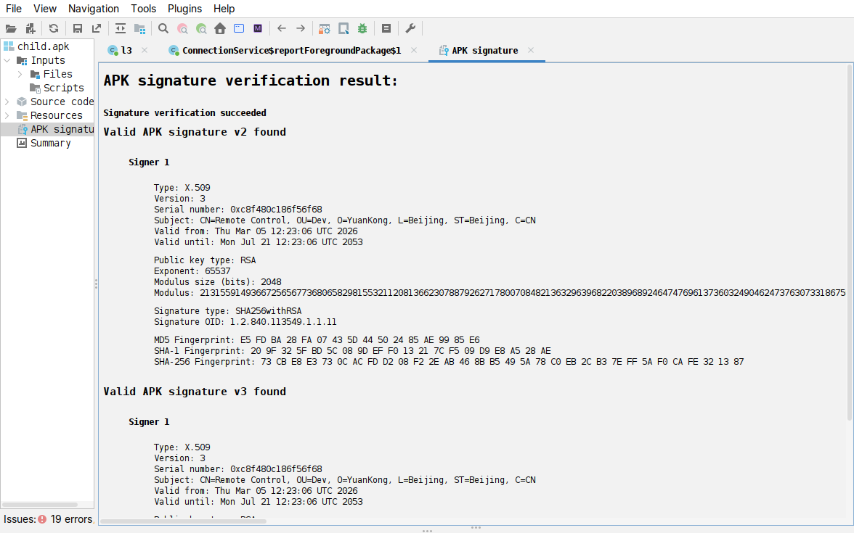Click 'Signature type: SHA256withRSA' line
The height and width of the screenshot is (533, 854).
(x=228, y=311)
